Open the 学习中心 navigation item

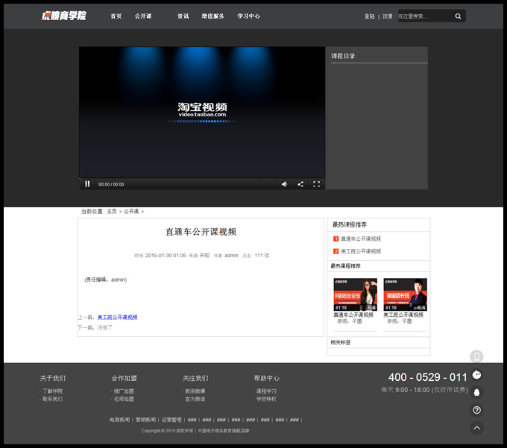pos(248,16)
